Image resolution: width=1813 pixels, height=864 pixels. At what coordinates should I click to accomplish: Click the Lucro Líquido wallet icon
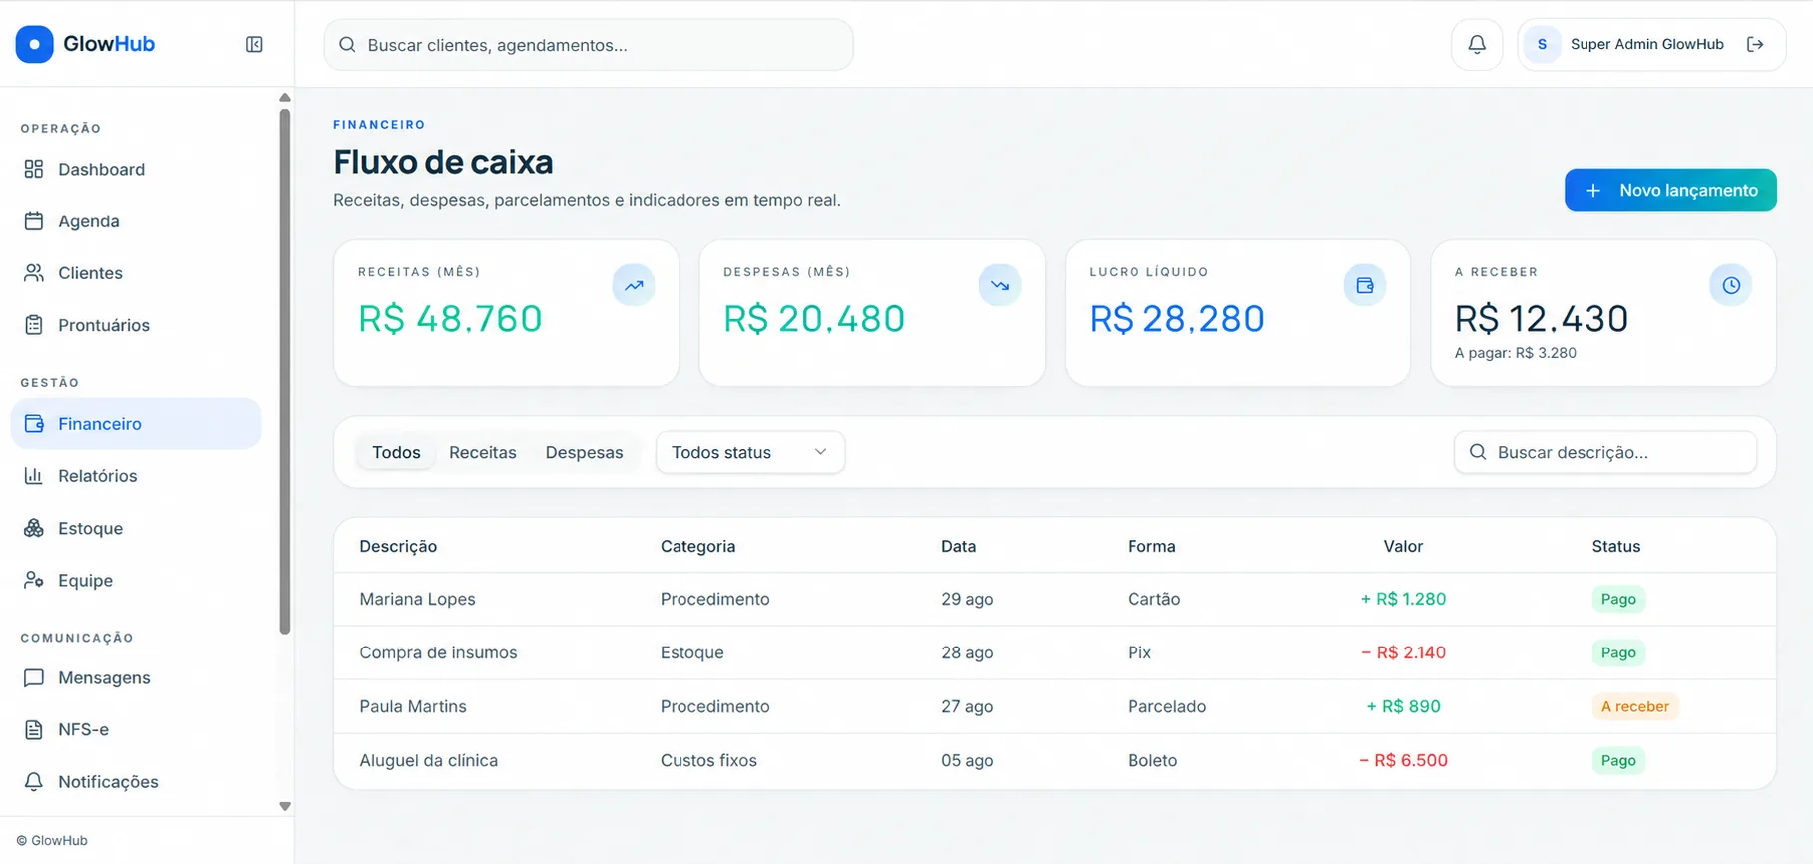(1365, 285)
